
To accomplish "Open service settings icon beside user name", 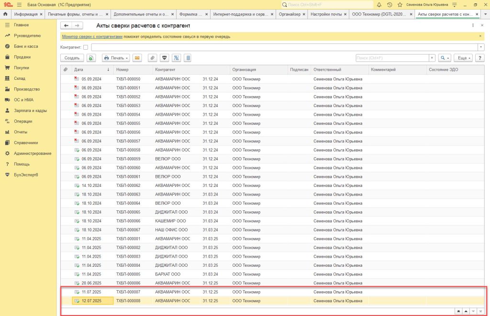I will (x=455, y=5).
